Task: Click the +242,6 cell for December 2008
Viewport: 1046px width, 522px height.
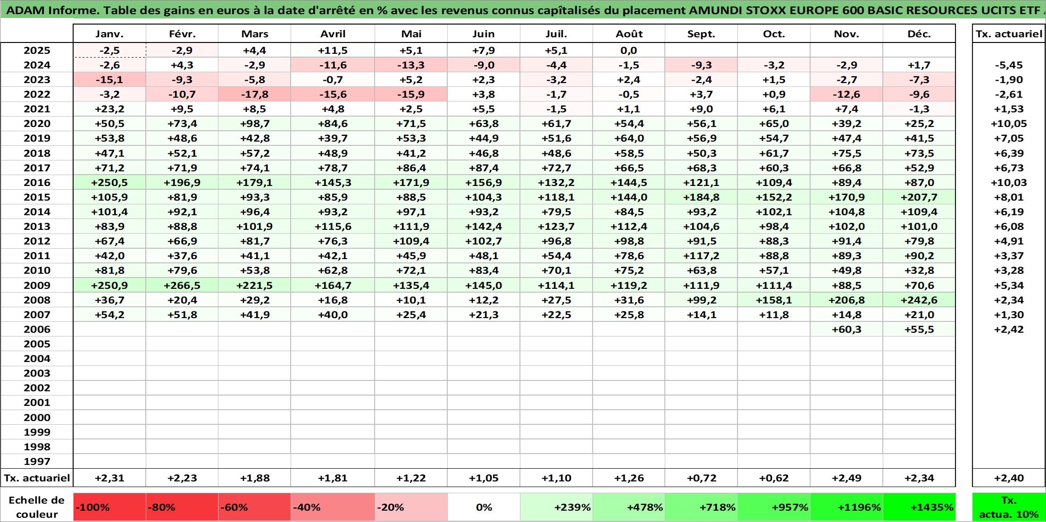Action: [919, 300]
